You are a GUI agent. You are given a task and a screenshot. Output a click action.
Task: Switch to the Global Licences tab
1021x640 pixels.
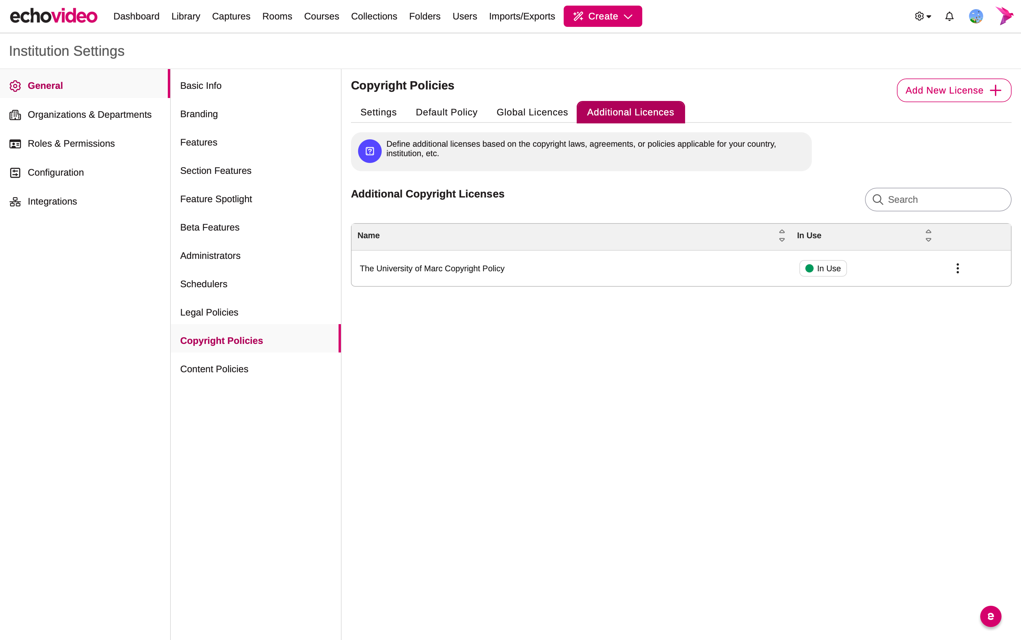(532, 112)
